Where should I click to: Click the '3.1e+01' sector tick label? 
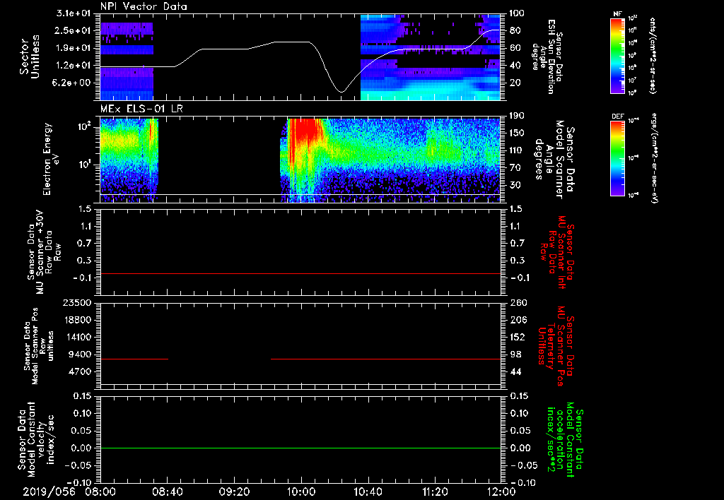click(x=74, y=13)
